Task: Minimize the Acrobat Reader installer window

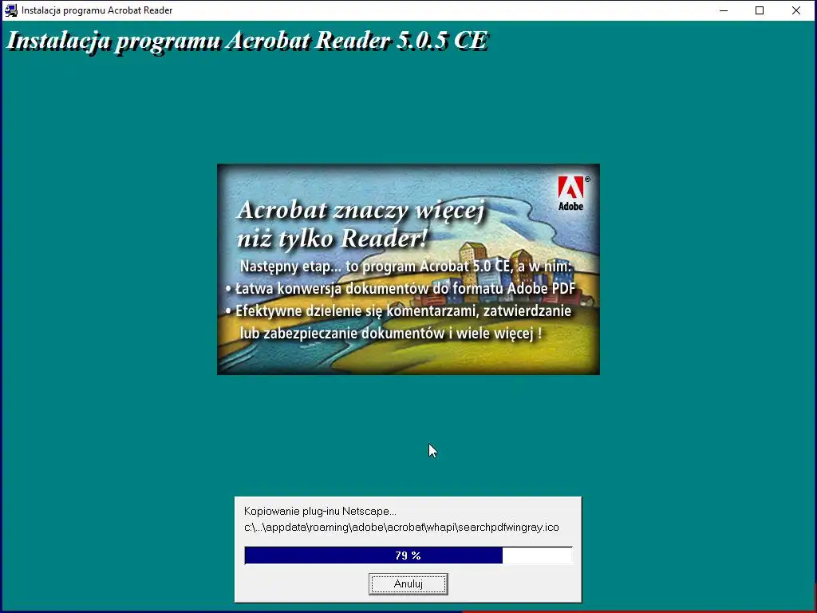Action: tap(723, 10)
